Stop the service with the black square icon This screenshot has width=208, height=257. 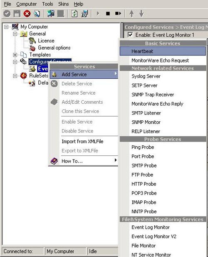[108, 13]
